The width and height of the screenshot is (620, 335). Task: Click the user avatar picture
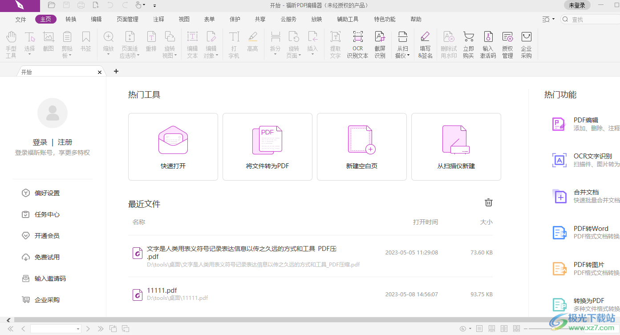pos(53,113)
